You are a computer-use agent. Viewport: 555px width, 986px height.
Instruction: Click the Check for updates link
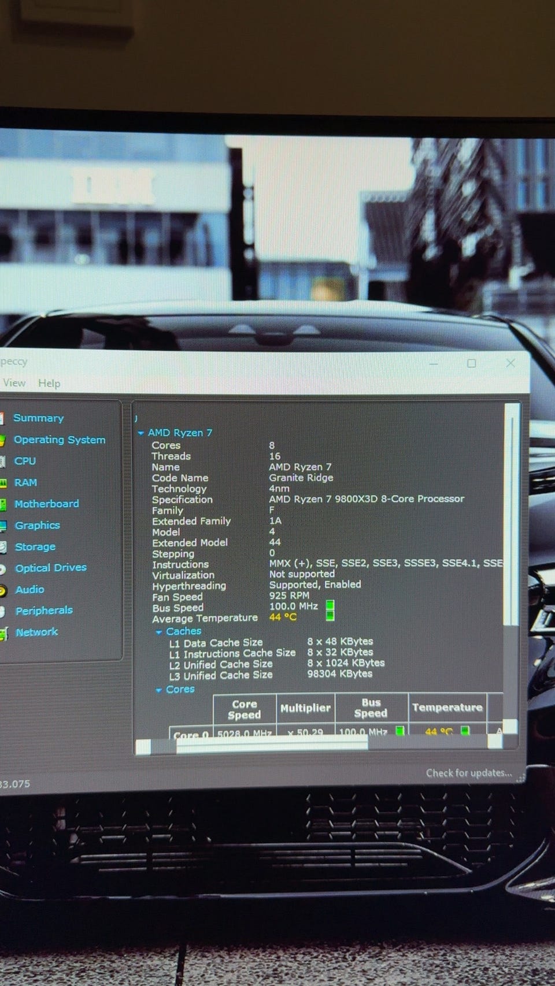click(469, 773)
